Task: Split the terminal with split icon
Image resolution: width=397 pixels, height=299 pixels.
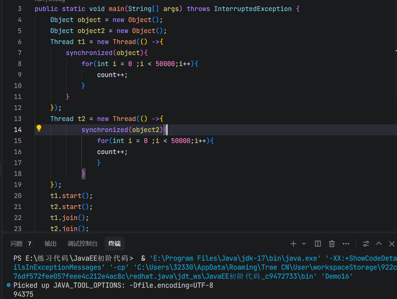Action: (318, 244)
